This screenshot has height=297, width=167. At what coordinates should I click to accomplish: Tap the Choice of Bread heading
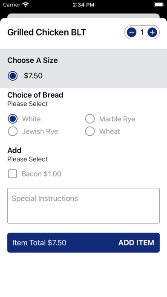(35, 95)
